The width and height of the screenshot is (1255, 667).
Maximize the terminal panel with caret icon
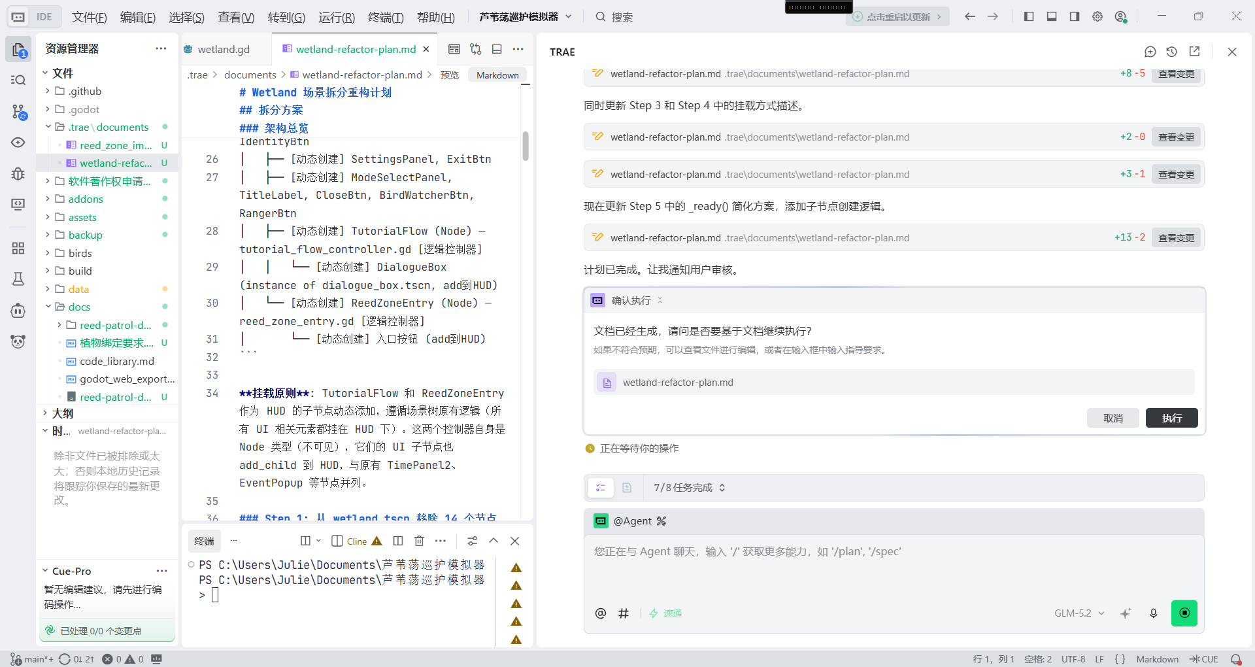[x=494, y=541]
